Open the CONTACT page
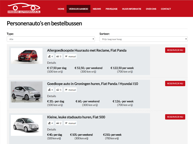The width and height of the screenshot is (193, 144). coord(166,9)
